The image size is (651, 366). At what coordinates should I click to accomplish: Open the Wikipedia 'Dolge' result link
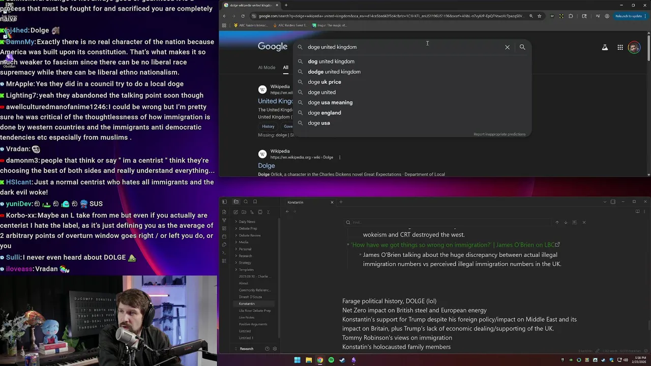[267, 166]
